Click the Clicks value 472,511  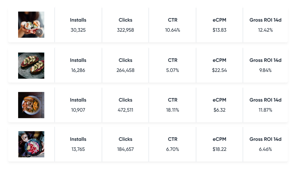pos(125,110)
